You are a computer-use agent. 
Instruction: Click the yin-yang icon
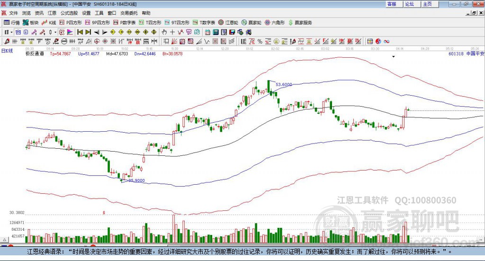click(378, 41)
